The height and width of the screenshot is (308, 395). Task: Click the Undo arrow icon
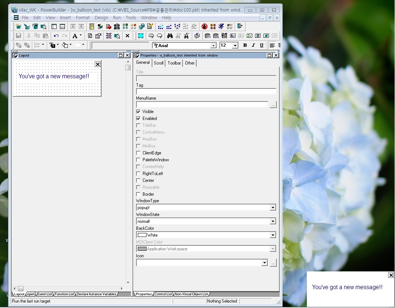[56, 36]
